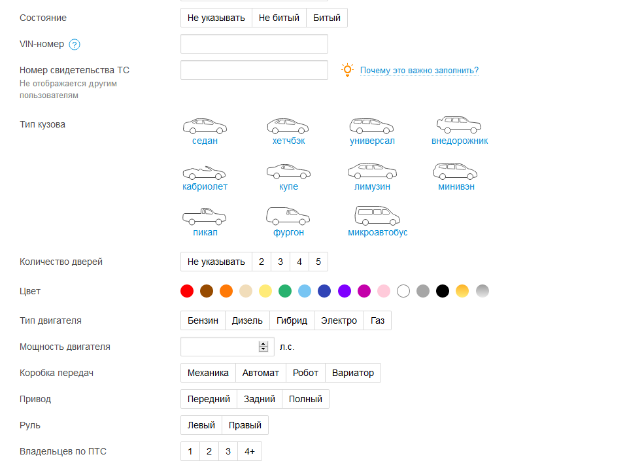The width and height of the screenshot is (627, 463).
Task: Increase engine power with stepper up arrow
Action: (263, 344)
